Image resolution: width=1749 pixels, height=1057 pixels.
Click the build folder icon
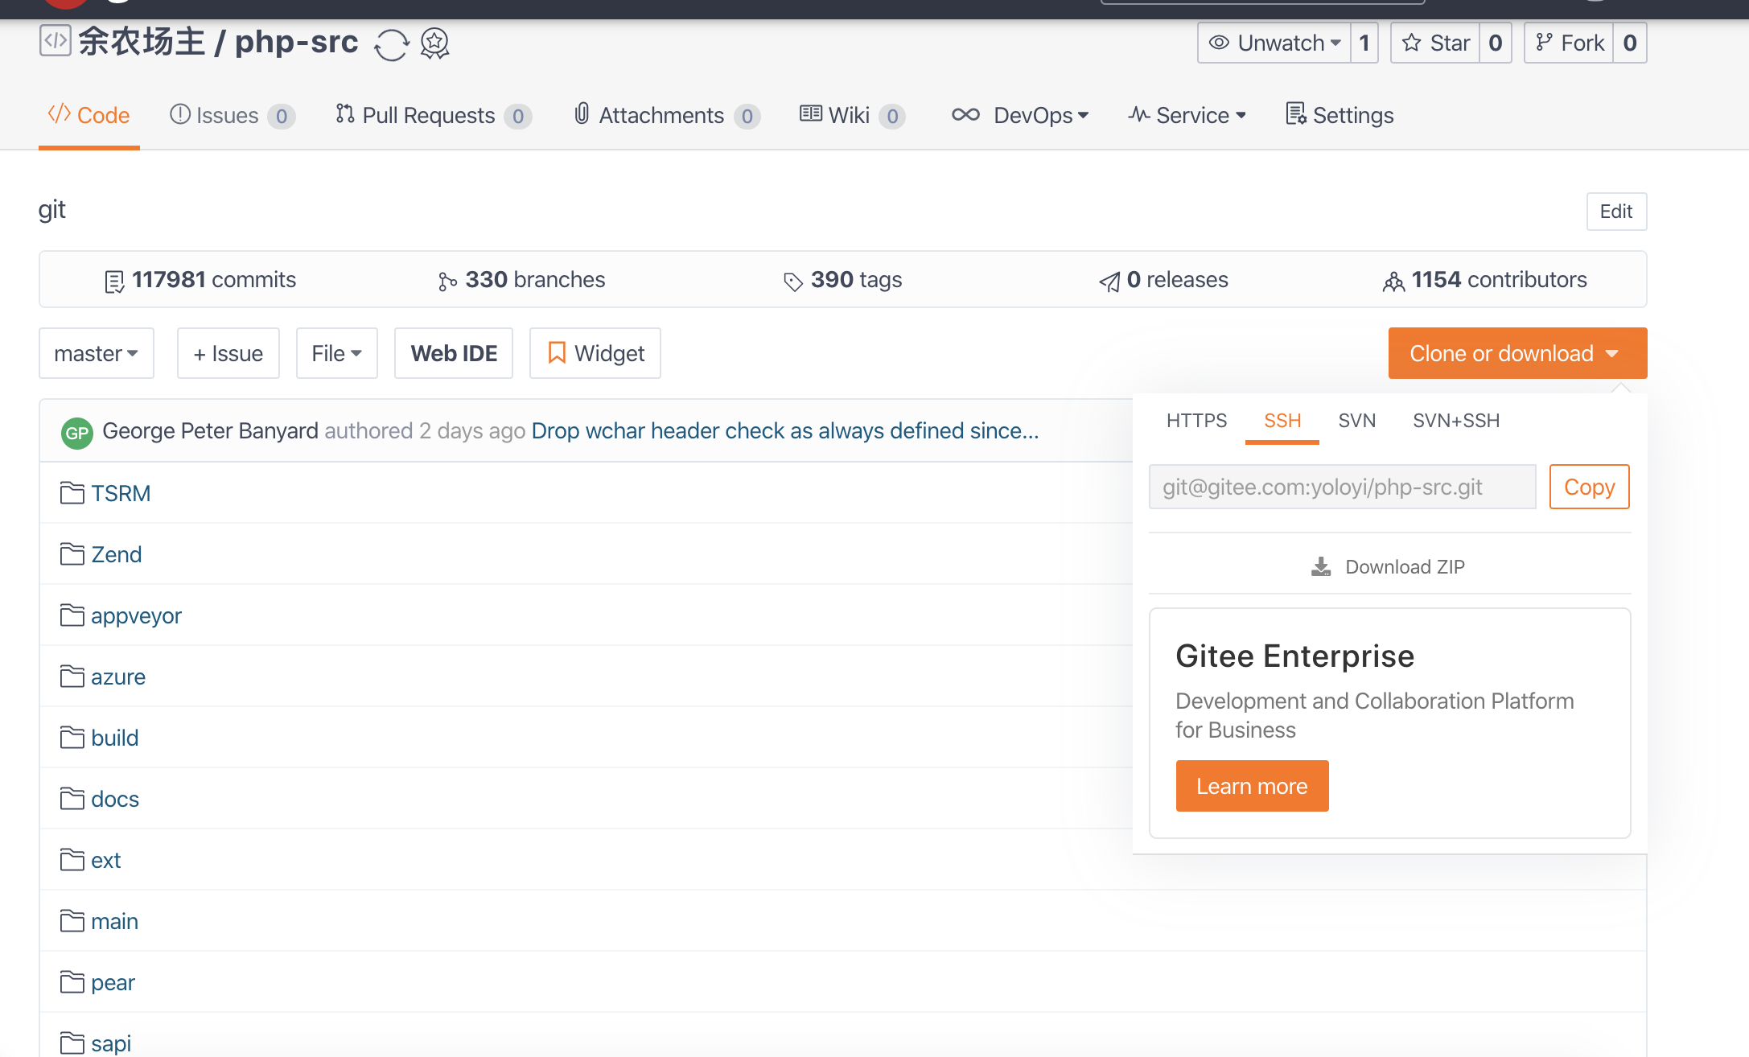(x=72, y=738)
